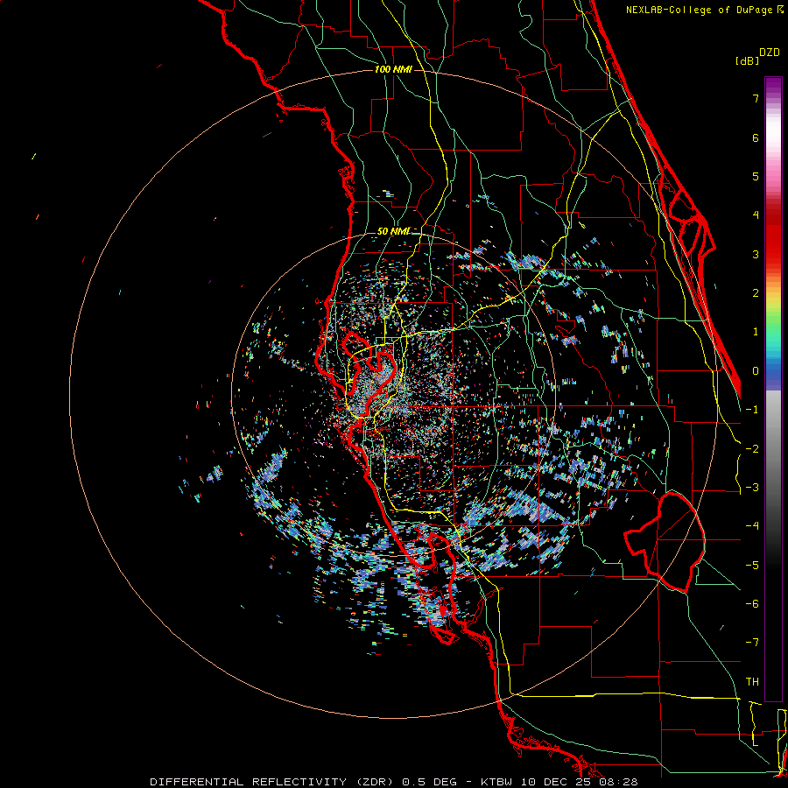Click the 100 NMI range ring label

coord(393,69)
